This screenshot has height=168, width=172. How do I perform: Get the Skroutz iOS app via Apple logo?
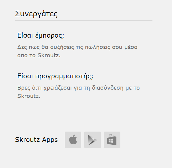coord(73,140)
